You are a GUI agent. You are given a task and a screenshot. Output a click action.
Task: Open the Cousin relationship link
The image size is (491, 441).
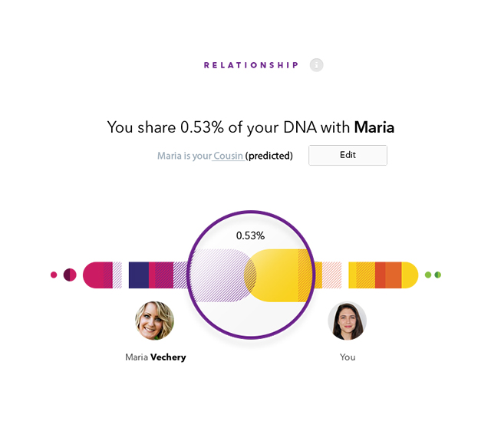[x=228, y=156]
